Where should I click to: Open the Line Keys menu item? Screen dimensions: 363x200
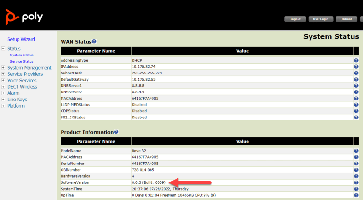tap(17, 100)
